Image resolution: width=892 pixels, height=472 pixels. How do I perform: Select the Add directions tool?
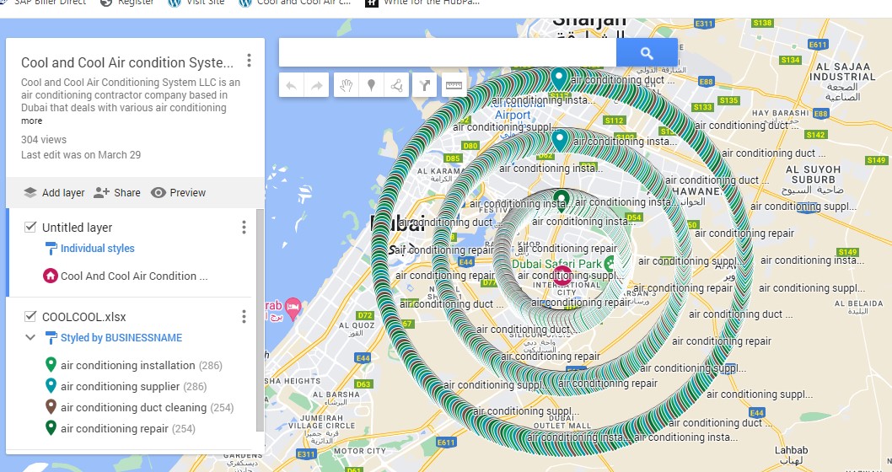pyautogui.click(x=424, y=86)
